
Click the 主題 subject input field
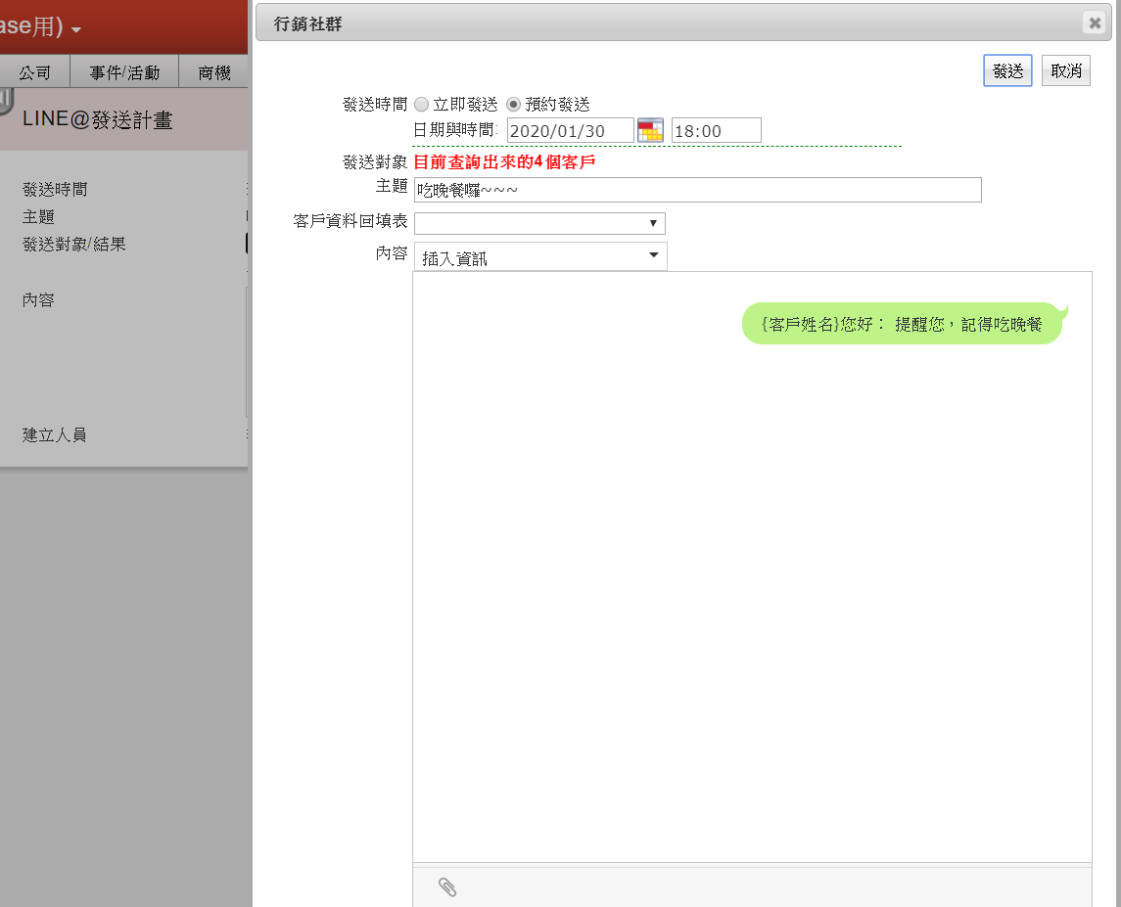click(698, 190)
